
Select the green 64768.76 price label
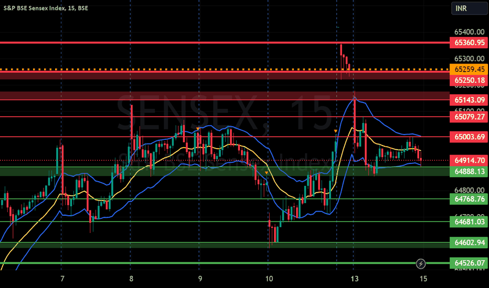point(469,199)
